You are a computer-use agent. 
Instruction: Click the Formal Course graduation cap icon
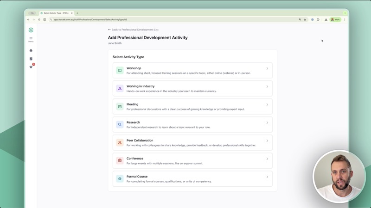pyautogui.click(x=120, y=179)
